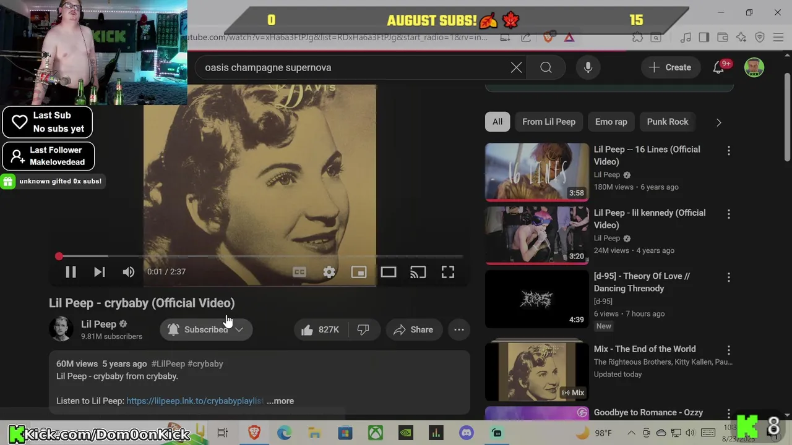Image resolution: width=792 pixels, height=445 pixels.
Task: Enter fullscreen mode
Action: pyautogui.click(x=448, y=272)
